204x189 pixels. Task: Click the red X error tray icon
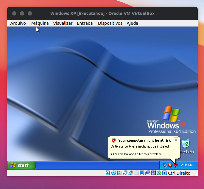click(x=170, y=165)
